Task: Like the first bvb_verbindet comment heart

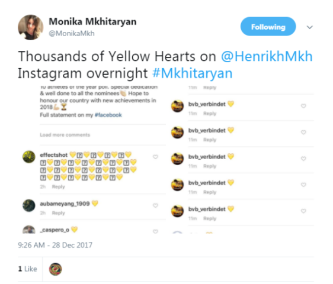Action: point(303,106)
